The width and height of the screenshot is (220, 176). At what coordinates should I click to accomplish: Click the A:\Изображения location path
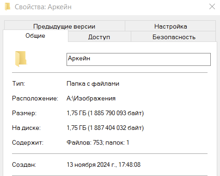click(91, 99)
